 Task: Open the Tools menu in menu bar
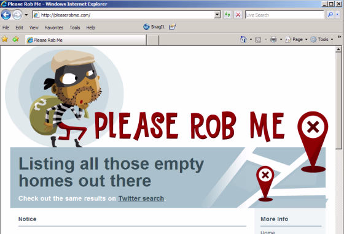click(75, 28)
